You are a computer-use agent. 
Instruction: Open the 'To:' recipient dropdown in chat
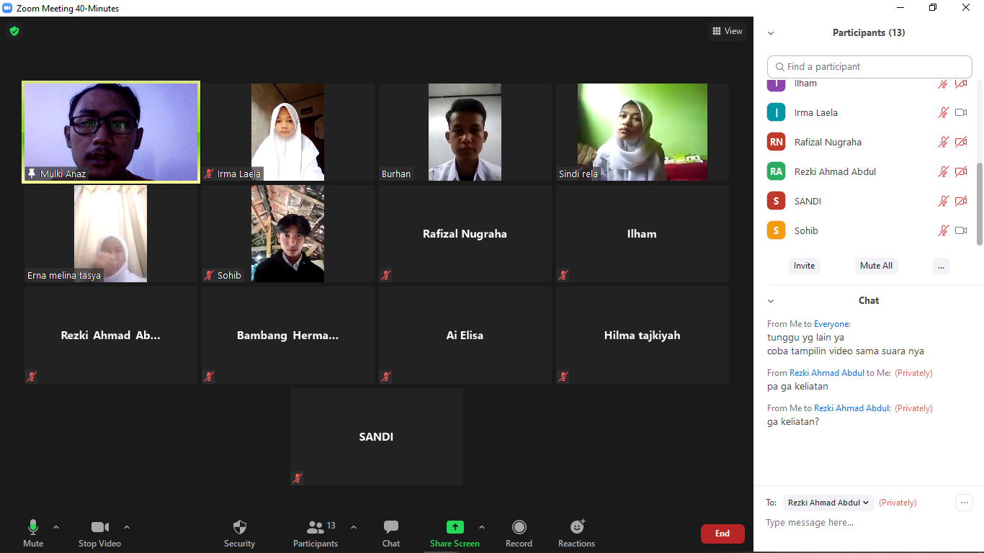(x=828, y=502)
